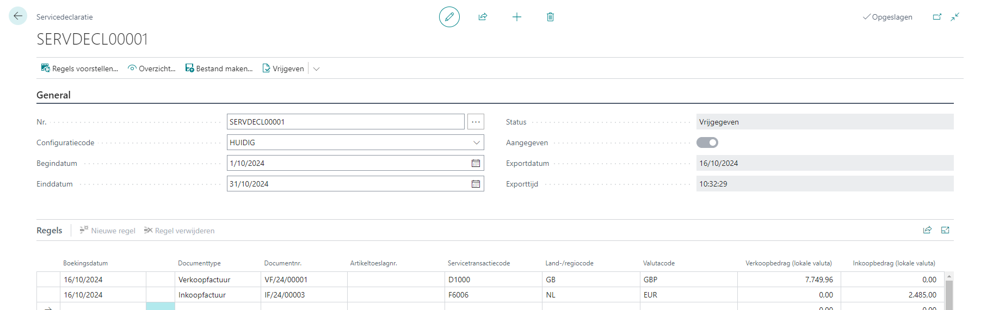Expand more actions chevron after Vrijgeven

point(317,69)
